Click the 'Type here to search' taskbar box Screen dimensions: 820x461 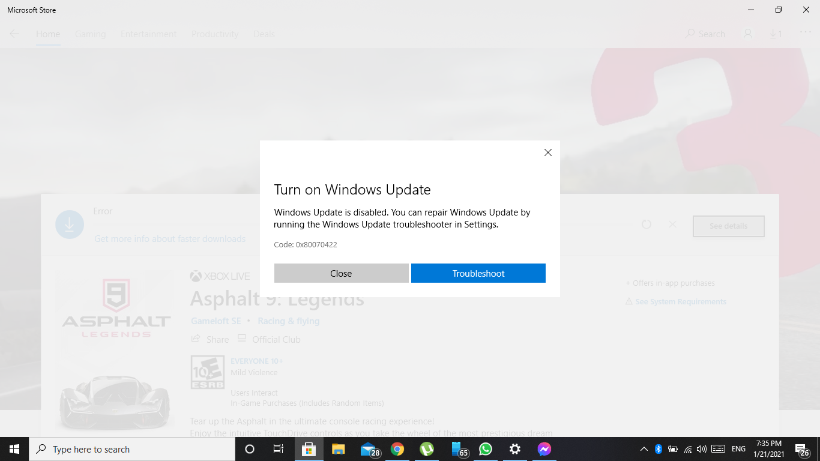click(x=132, y=449)
